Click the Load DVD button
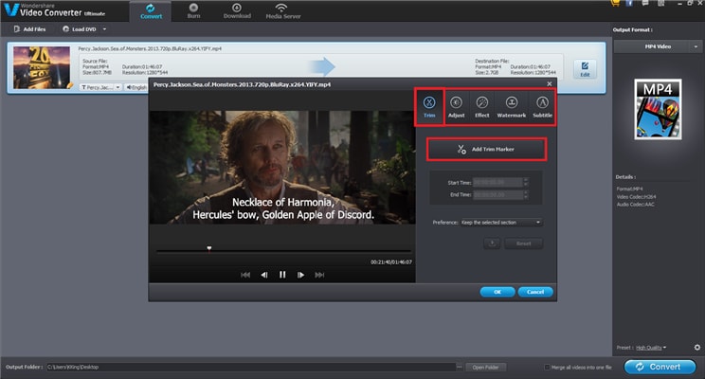Image resolution: width=705 pixels, height=379 pixels. [x=80, y=29]
